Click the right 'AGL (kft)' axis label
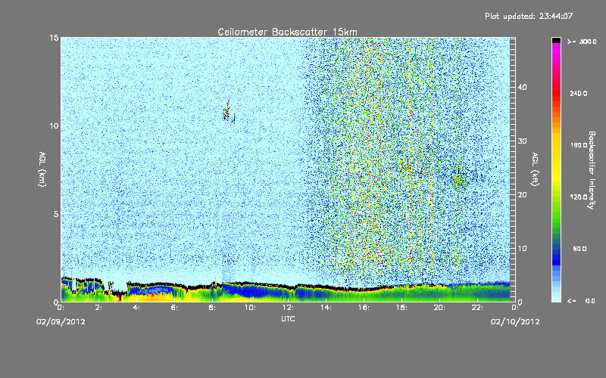The image size is (606, 378). tap(535, 169)
